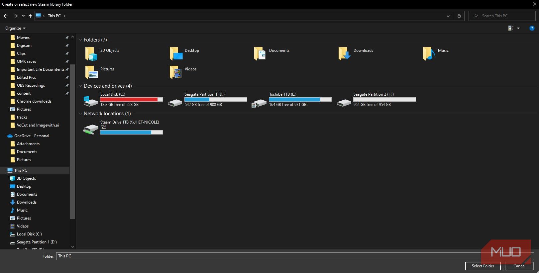The width and height of the screenshot is (539, 273).
Task: Click Local Disk (C:) red usage bar
Action: click(131, 100)
